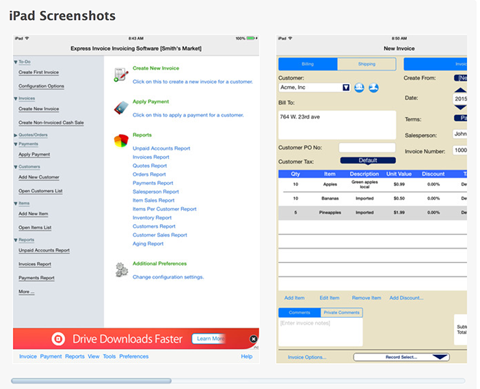Screen dimensions: 480x389
Task: Click Add New Customer in sidebar
Action: (39, 177)
